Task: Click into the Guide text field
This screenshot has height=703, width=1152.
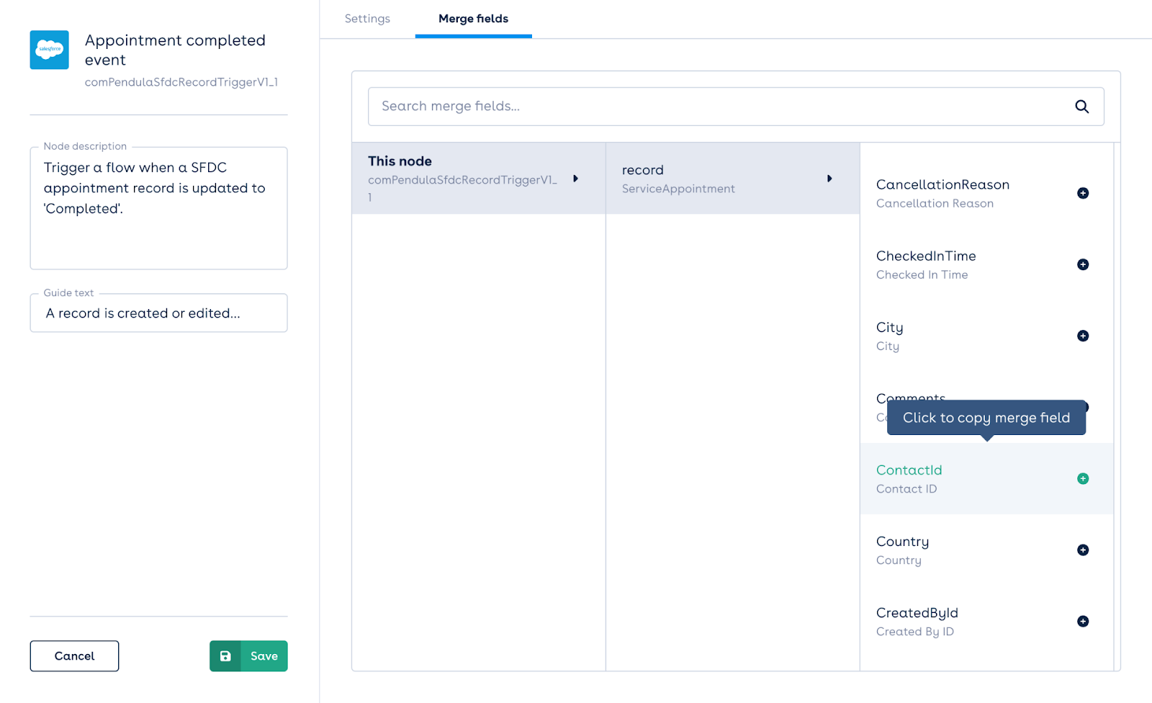Action: pyautogui.click(x=158, y=313)
